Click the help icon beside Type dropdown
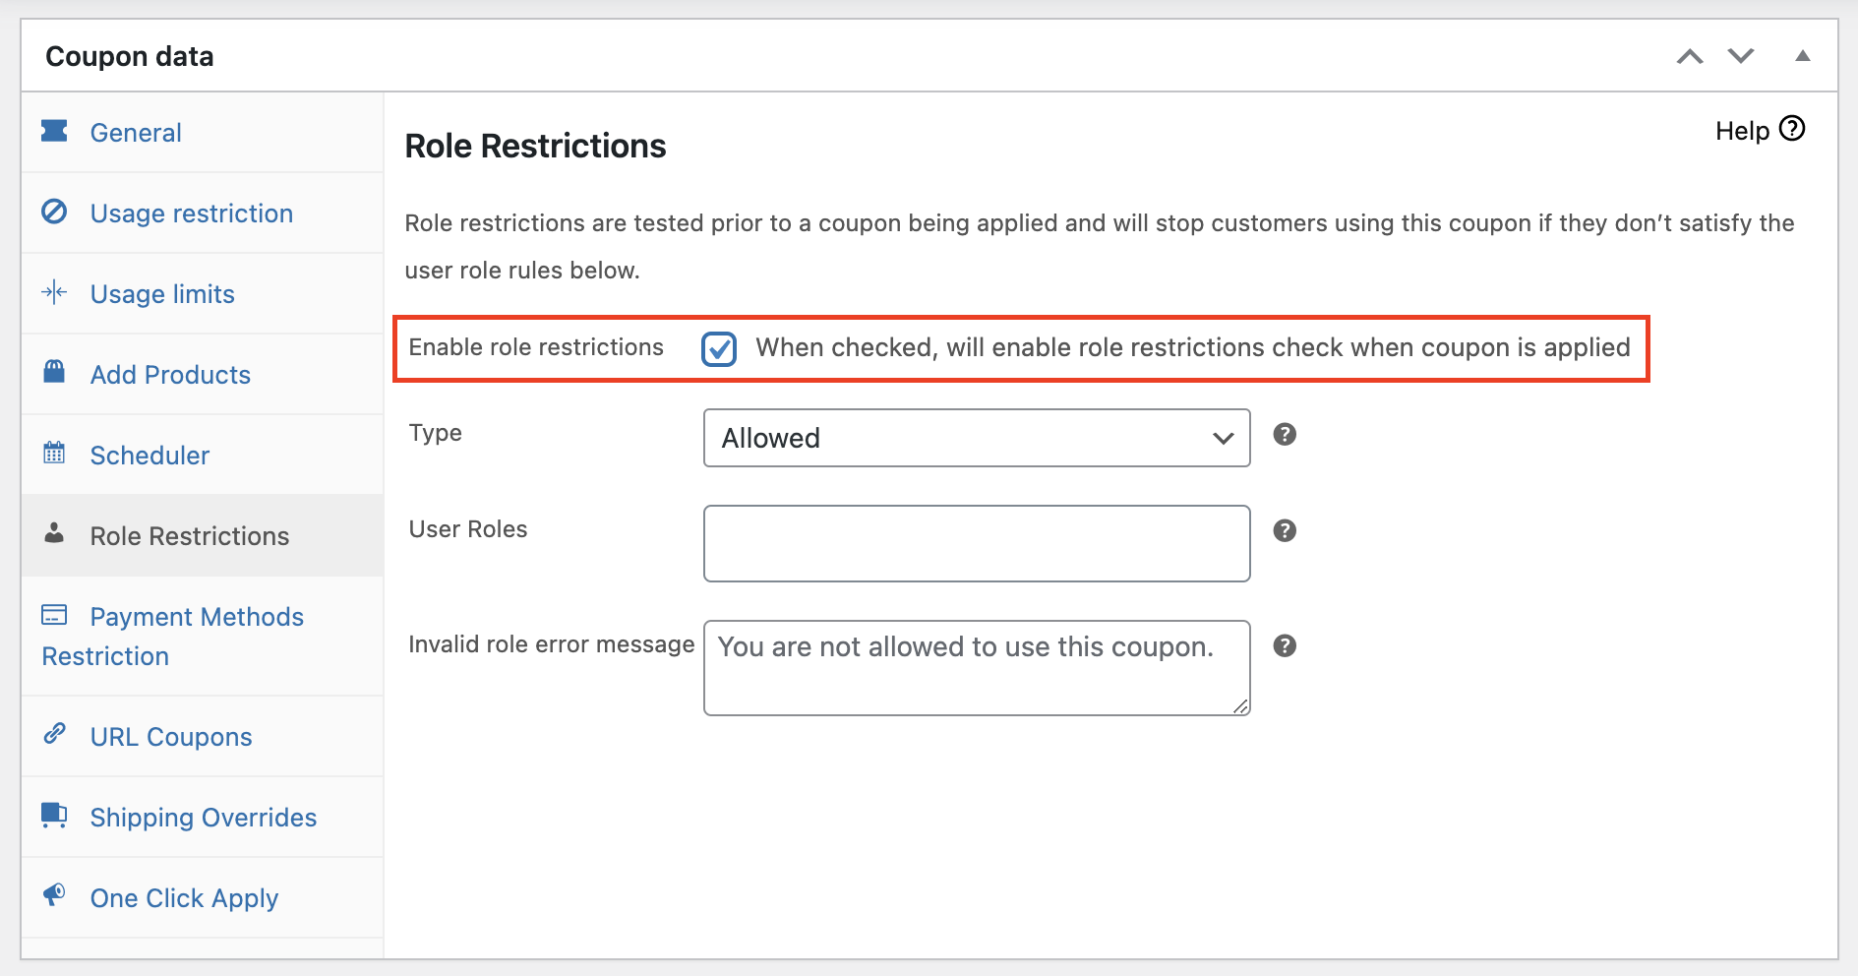This screenshot has height=976, width=1858. pyautogui.click(x=1285, y=435)
